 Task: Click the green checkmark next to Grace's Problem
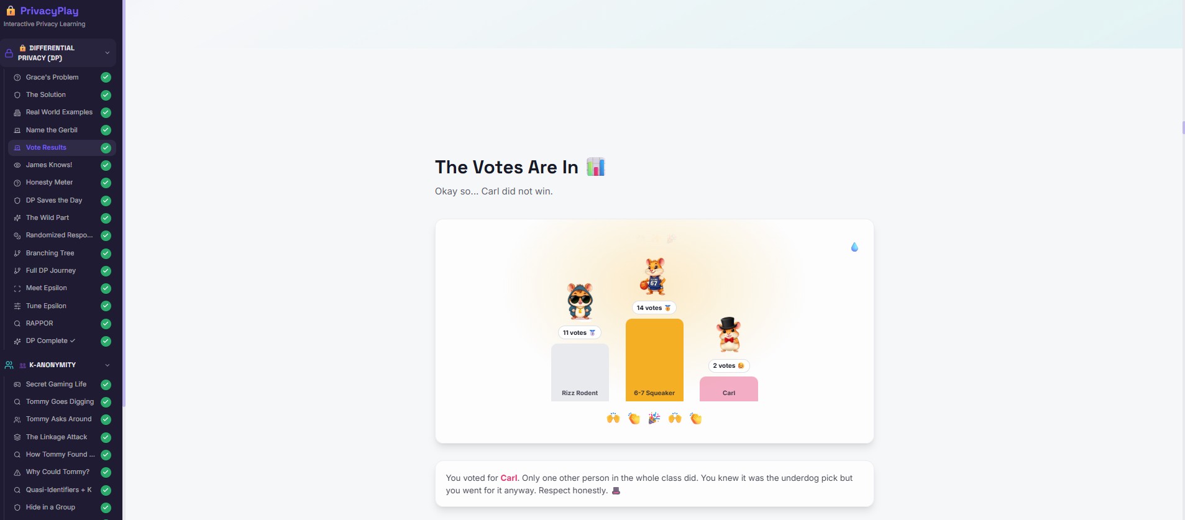pyautogui.click(x=106, y=78)
